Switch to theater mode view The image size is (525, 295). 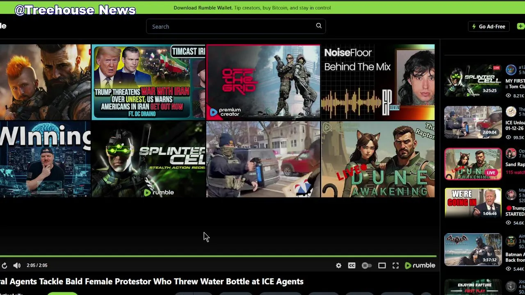pyautogui.click(x=382, y=265)
